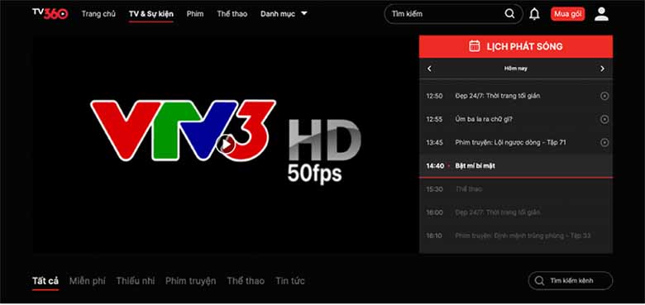The image size is (645, 305).
Task: Focus the Tìm kiếm search field
Action: (453, 14)
